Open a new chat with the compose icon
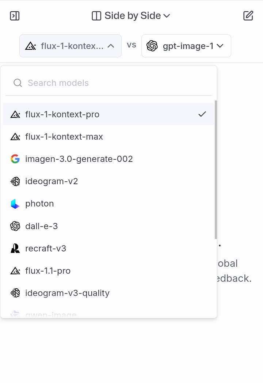 pyautogui.click(x=248, y=16)
